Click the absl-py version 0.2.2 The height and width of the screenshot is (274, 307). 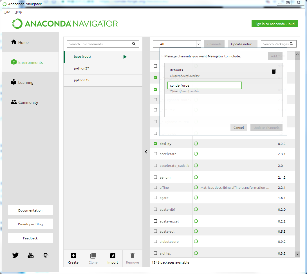[282, 144]
